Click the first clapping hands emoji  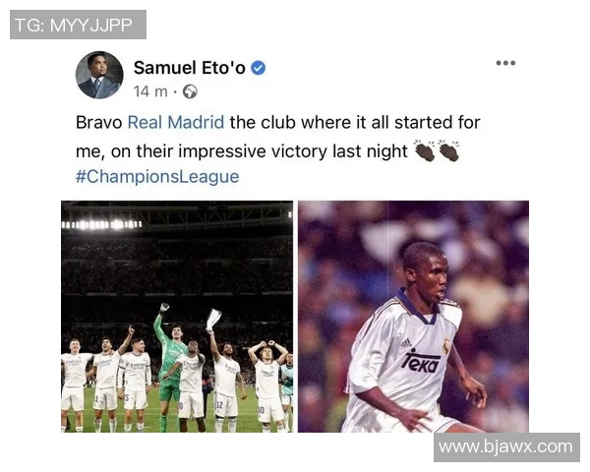pyautogui.click(x=425, y=150)
